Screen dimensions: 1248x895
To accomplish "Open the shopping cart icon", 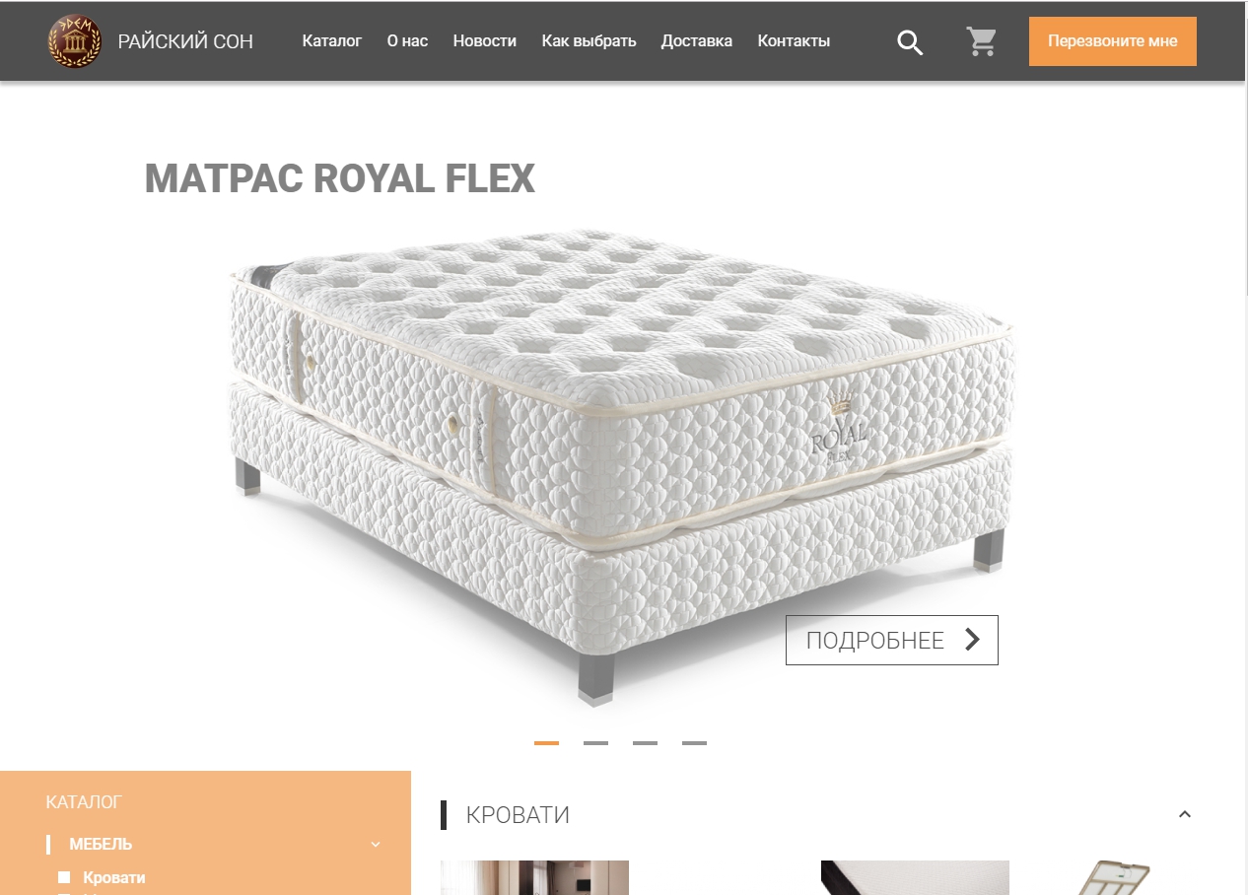I will pyautogui.click(x=982, y=41).
